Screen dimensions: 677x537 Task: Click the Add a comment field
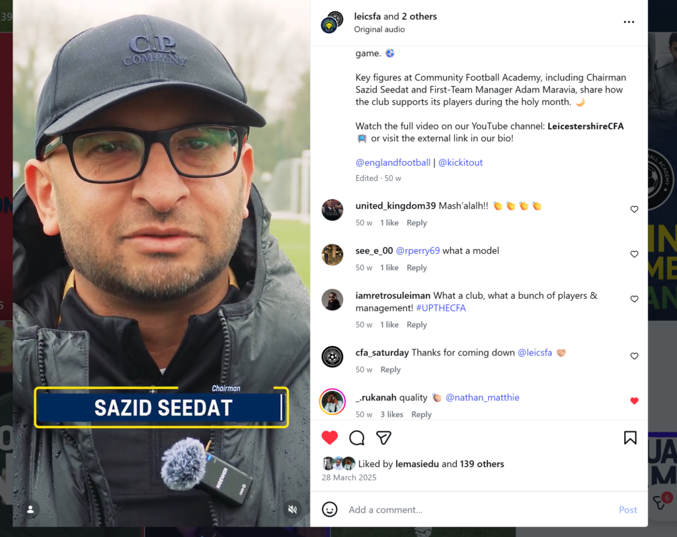point(479,510)
